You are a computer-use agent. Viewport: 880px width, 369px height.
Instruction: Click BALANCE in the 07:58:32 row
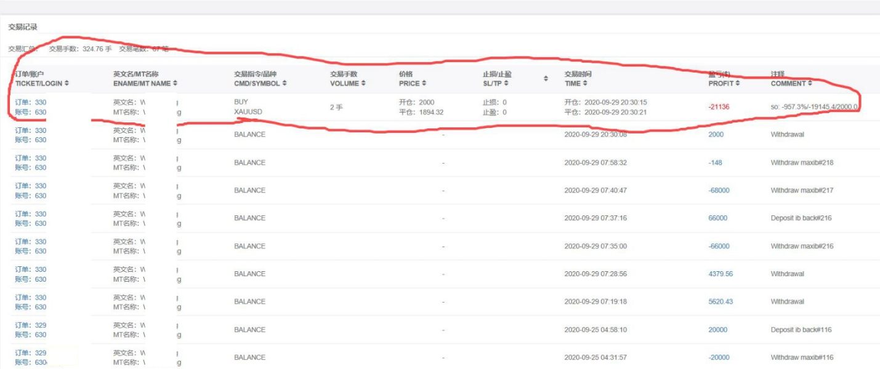(250, 162)
